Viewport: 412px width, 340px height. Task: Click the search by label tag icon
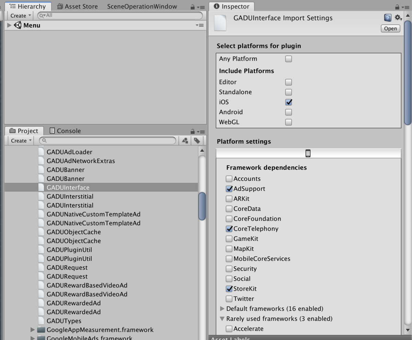coord(197,141)
